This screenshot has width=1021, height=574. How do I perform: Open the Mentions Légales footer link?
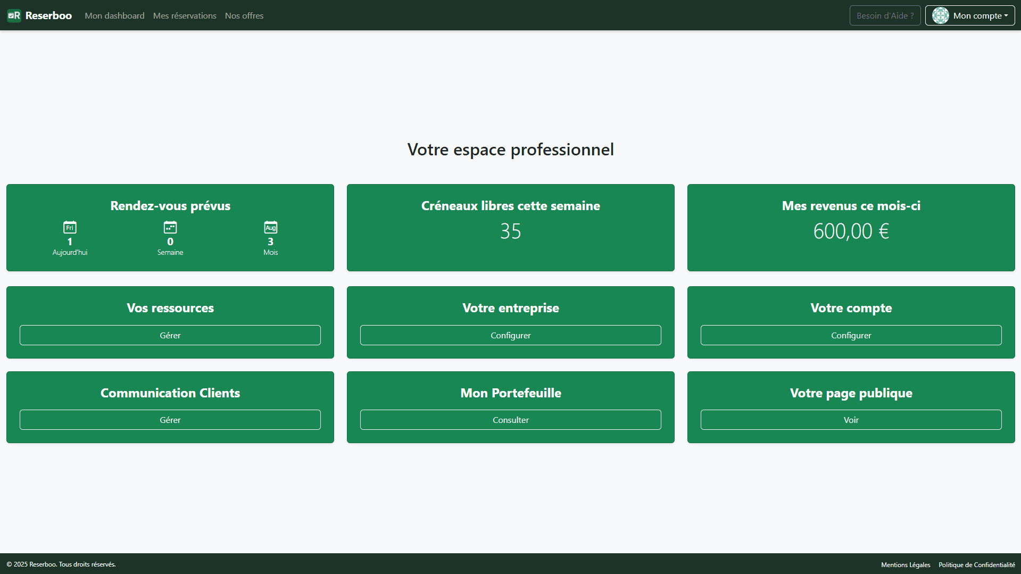pyautogui.click(x=906, y=565)
